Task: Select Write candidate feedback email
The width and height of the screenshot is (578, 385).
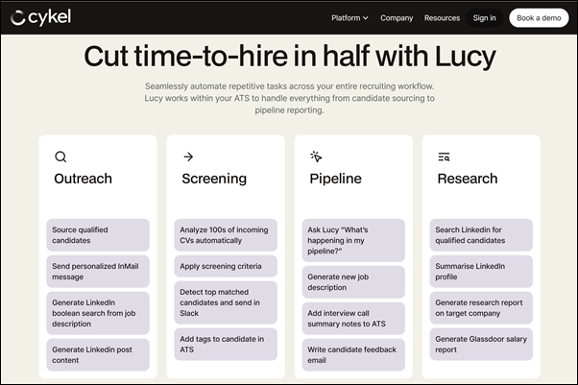Action: pos(353,355)
